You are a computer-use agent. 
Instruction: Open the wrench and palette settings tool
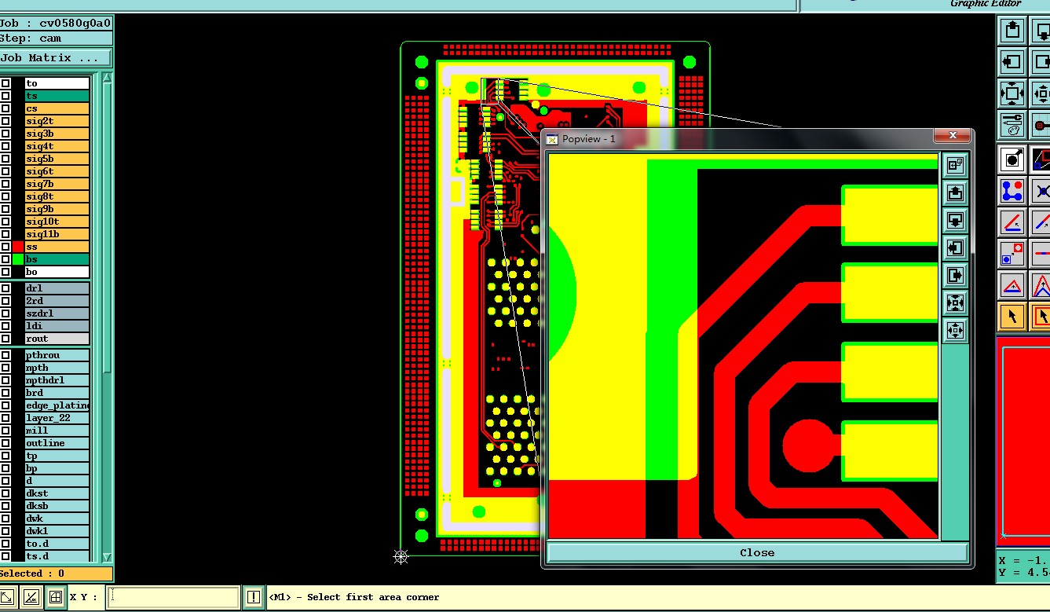[x=1012, y=124]
